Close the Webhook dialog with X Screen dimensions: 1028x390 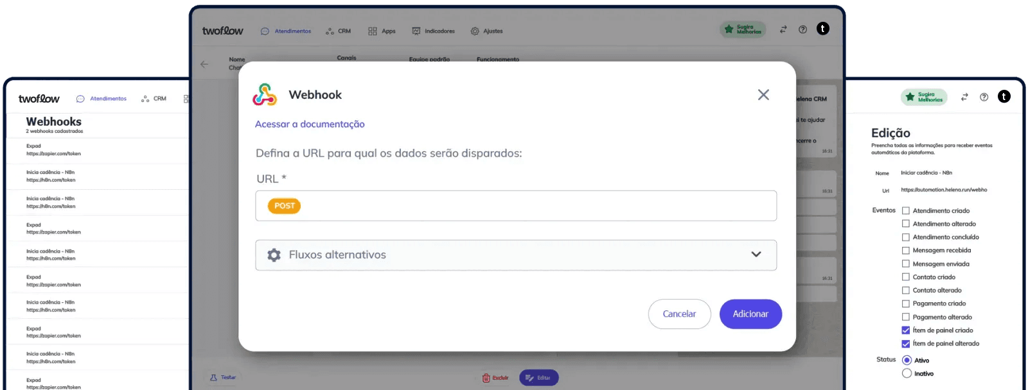pos(763,95)
